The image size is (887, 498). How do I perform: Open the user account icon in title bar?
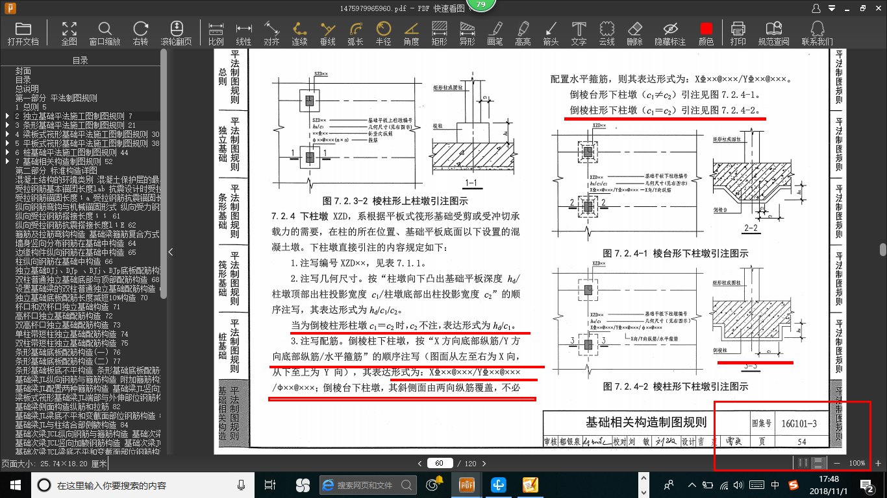coord(816,8)
